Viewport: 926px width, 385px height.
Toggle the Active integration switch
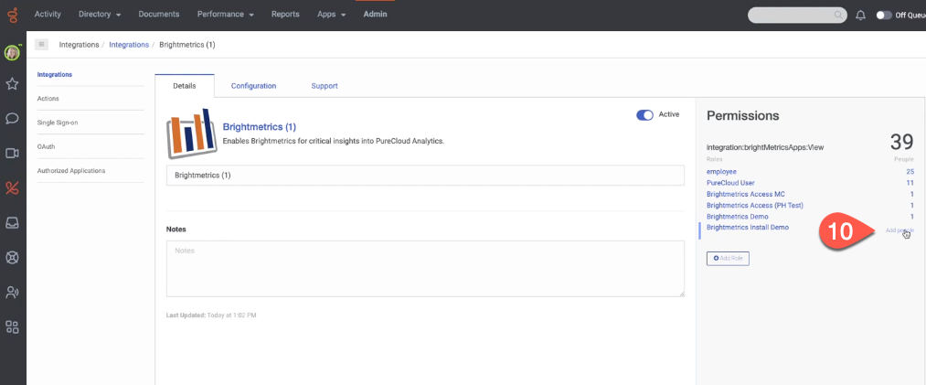[x=644, y=115]
